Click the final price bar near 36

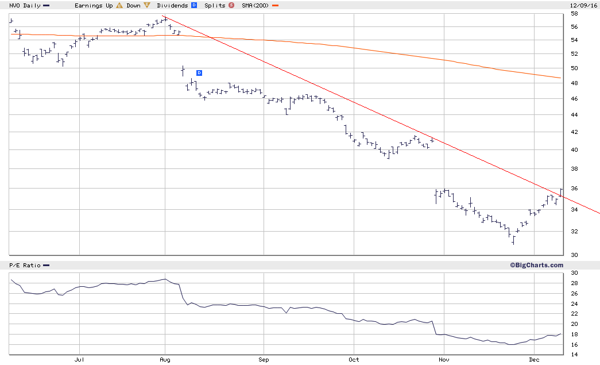click(561, 193)
